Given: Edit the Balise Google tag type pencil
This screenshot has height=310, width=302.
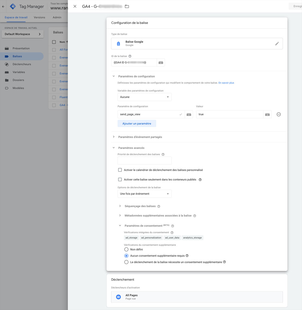Looking at the screenshot, I should click(x=277, y=43).
